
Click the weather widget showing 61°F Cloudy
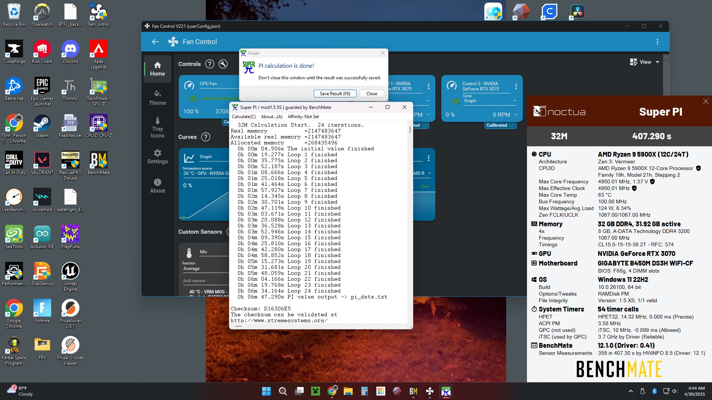20,391
